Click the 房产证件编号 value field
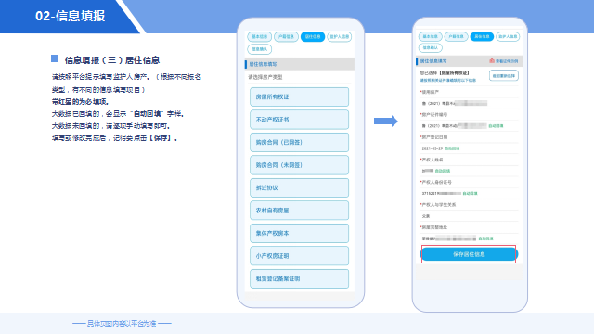 coord(469,126)
